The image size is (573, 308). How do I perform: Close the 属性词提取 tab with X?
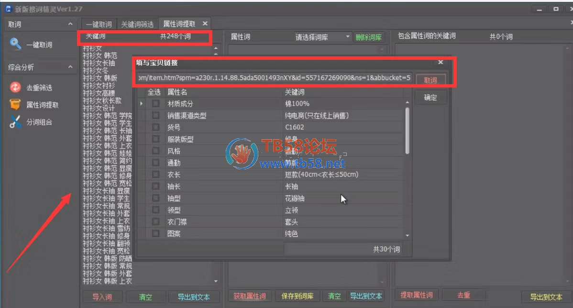pos(205,23)
